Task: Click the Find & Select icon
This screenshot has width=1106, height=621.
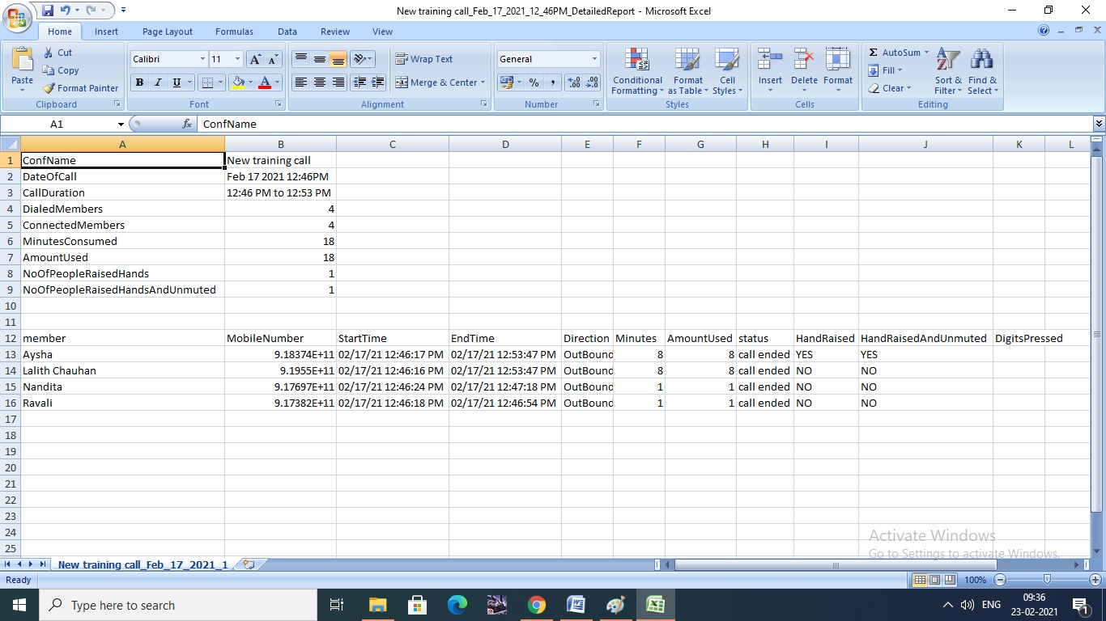Action: 982,72
